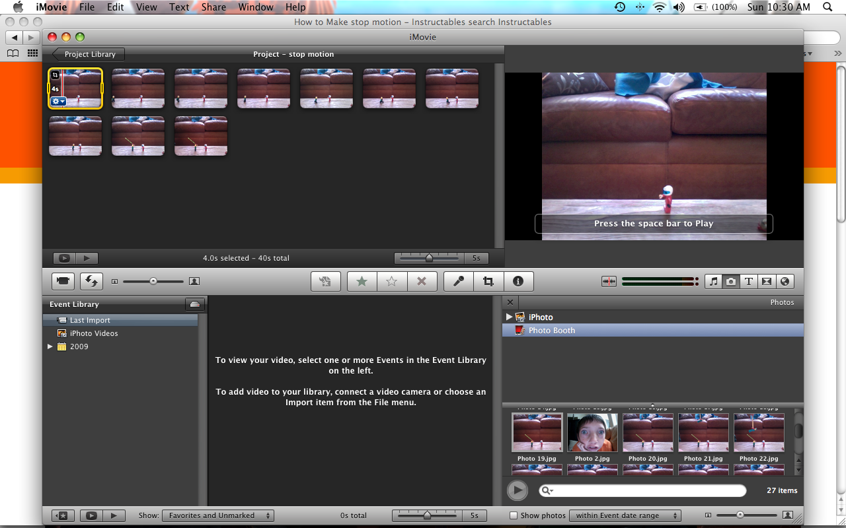Screen dimensions: 846x528
Task: Open the volume control in the menu bar
Action: point(679,7)
